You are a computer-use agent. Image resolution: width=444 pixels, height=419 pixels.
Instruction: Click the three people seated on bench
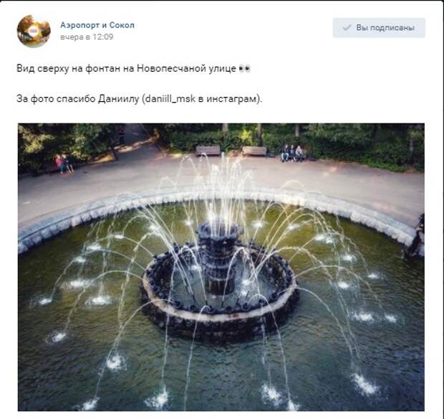click(292, 154)
